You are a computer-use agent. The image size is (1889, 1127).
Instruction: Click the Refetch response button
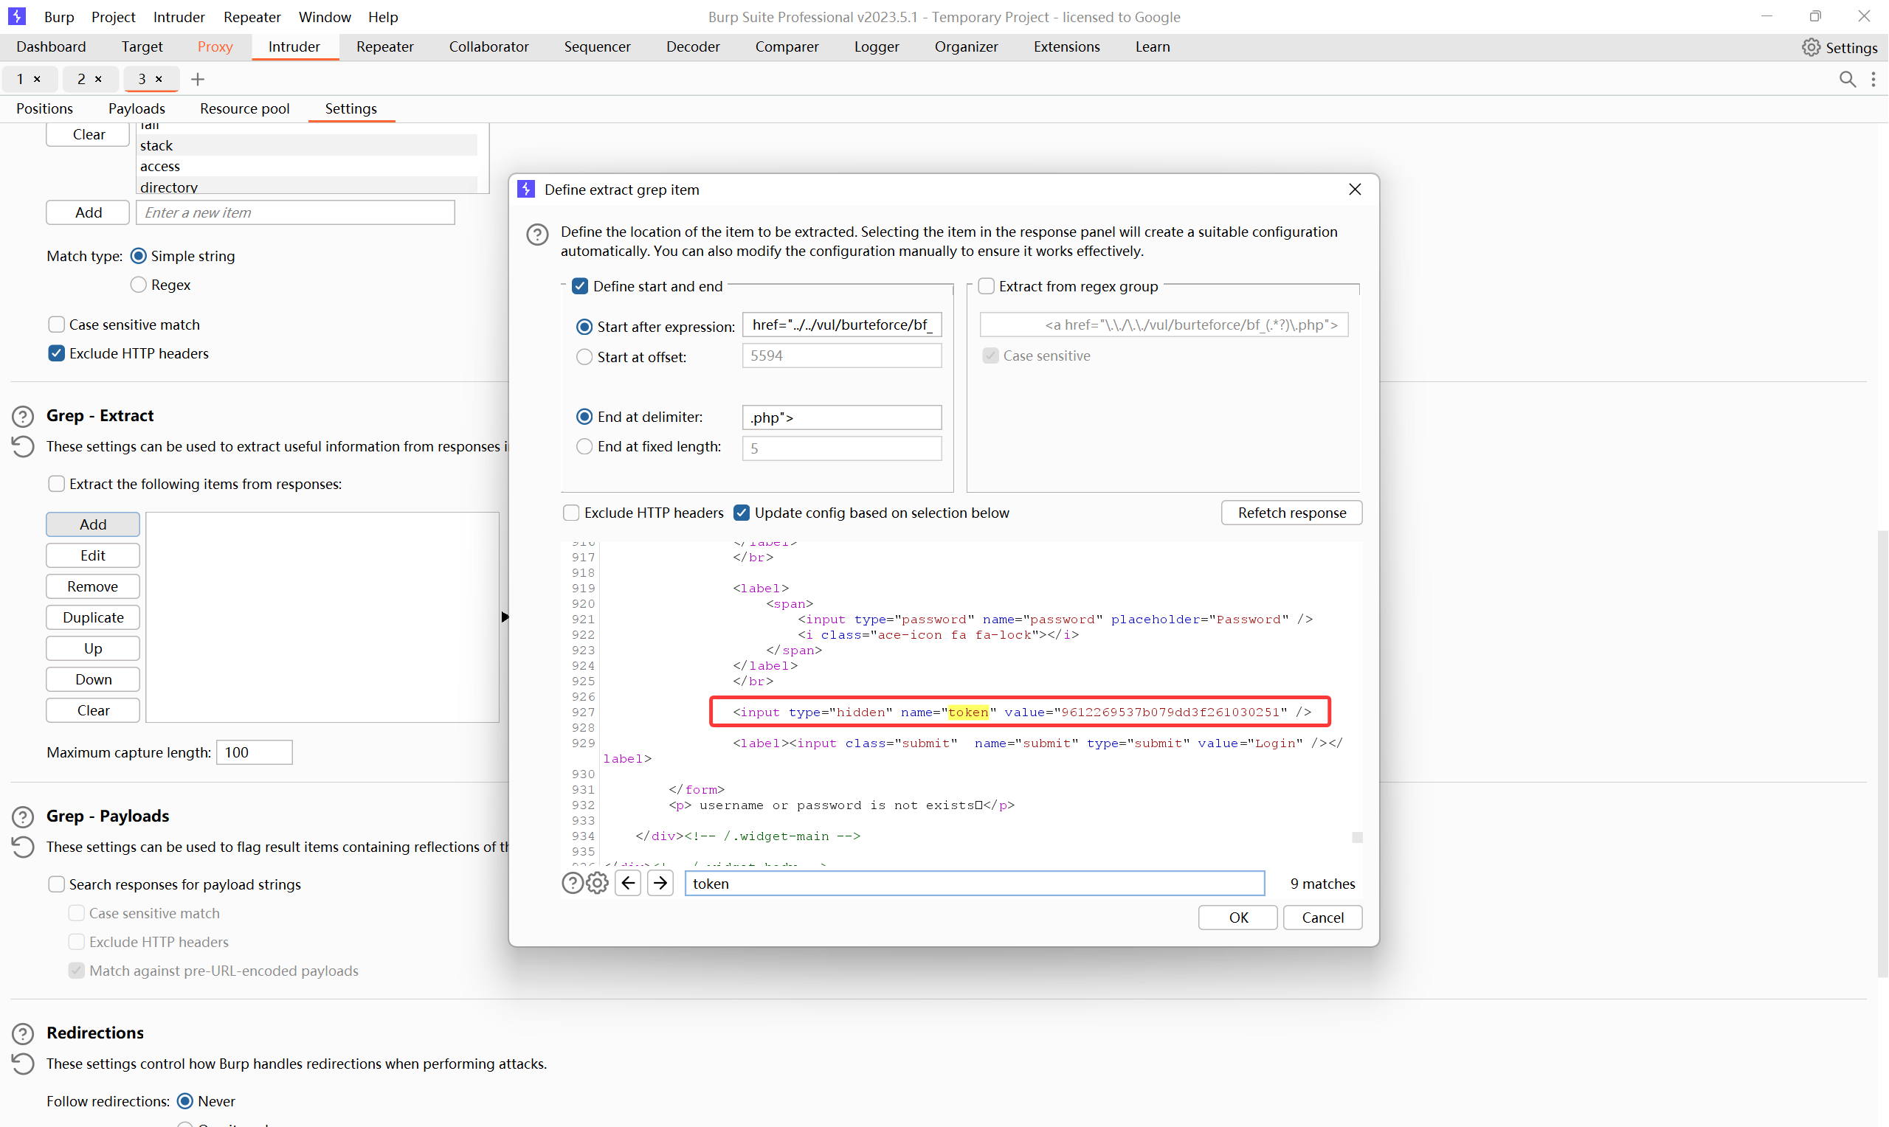click(x=1291, y=513)
